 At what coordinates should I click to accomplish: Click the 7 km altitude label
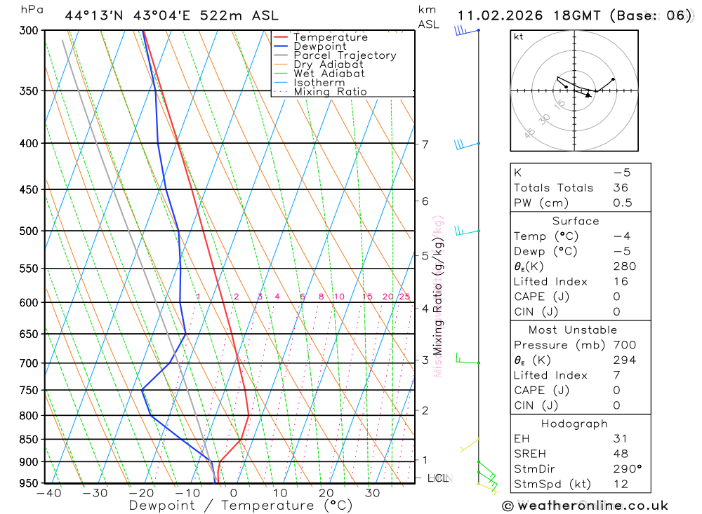425,144
